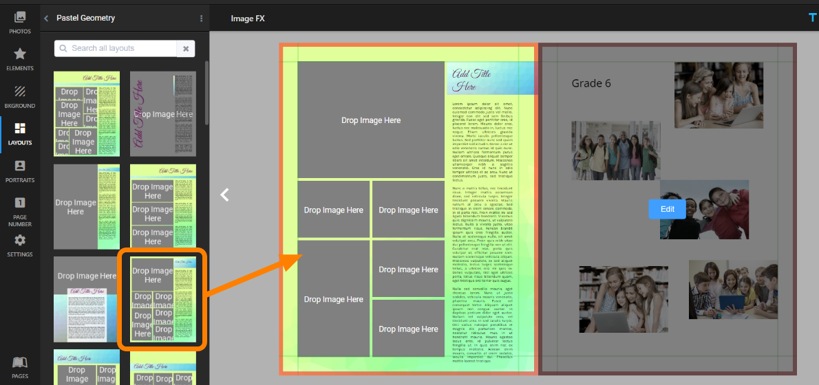Choose layout with single large image and text column
Screen dimensions: 819x385
87,206
